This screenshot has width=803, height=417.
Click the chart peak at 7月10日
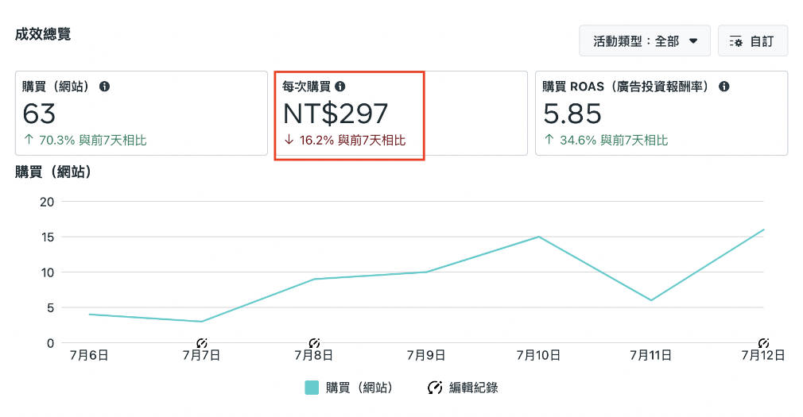point(539,237)
